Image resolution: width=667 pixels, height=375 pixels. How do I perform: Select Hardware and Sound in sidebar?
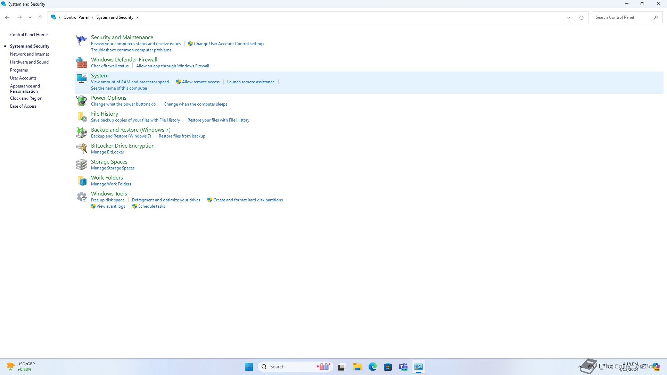(x=29, y=62)
